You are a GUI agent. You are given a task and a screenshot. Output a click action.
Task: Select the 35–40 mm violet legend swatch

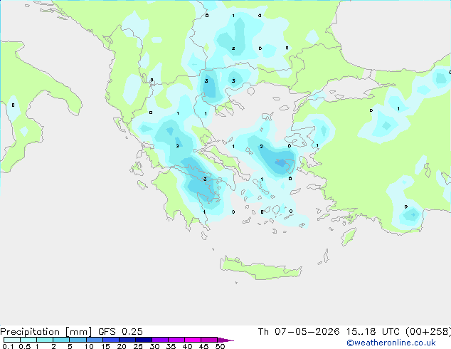(176, 340)
